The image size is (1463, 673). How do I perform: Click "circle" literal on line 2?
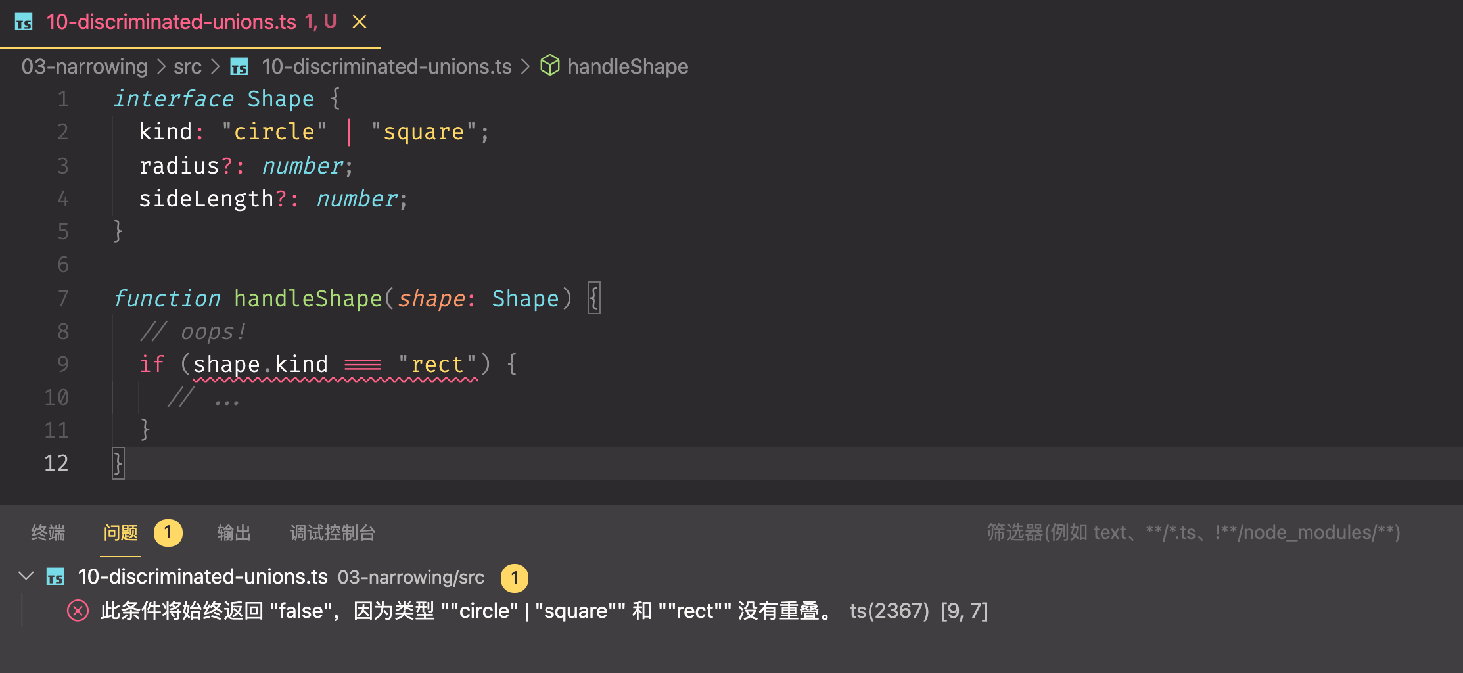click(274, 132)
